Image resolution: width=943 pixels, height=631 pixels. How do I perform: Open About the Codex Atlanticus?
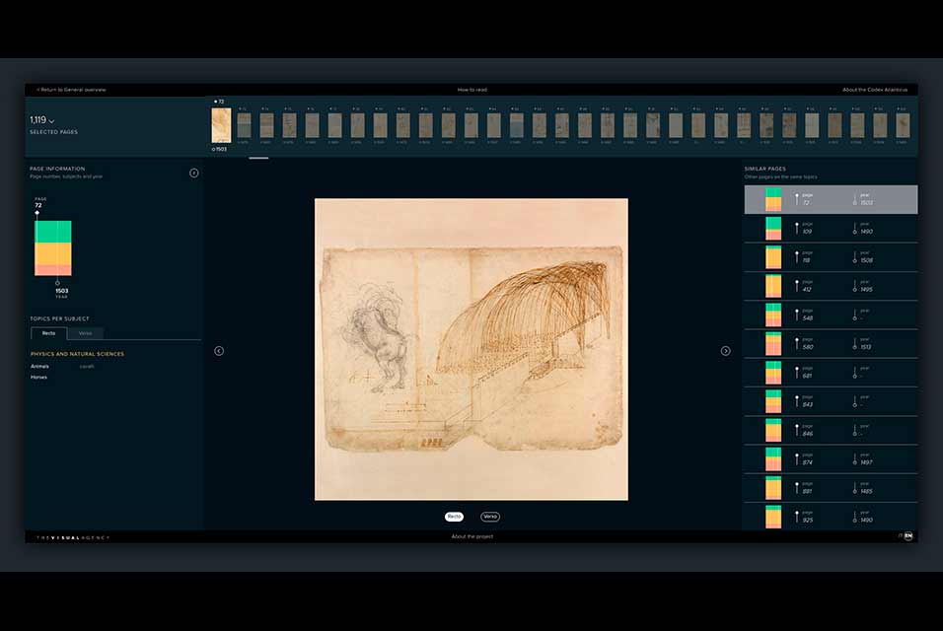click(x=874, y=90)
